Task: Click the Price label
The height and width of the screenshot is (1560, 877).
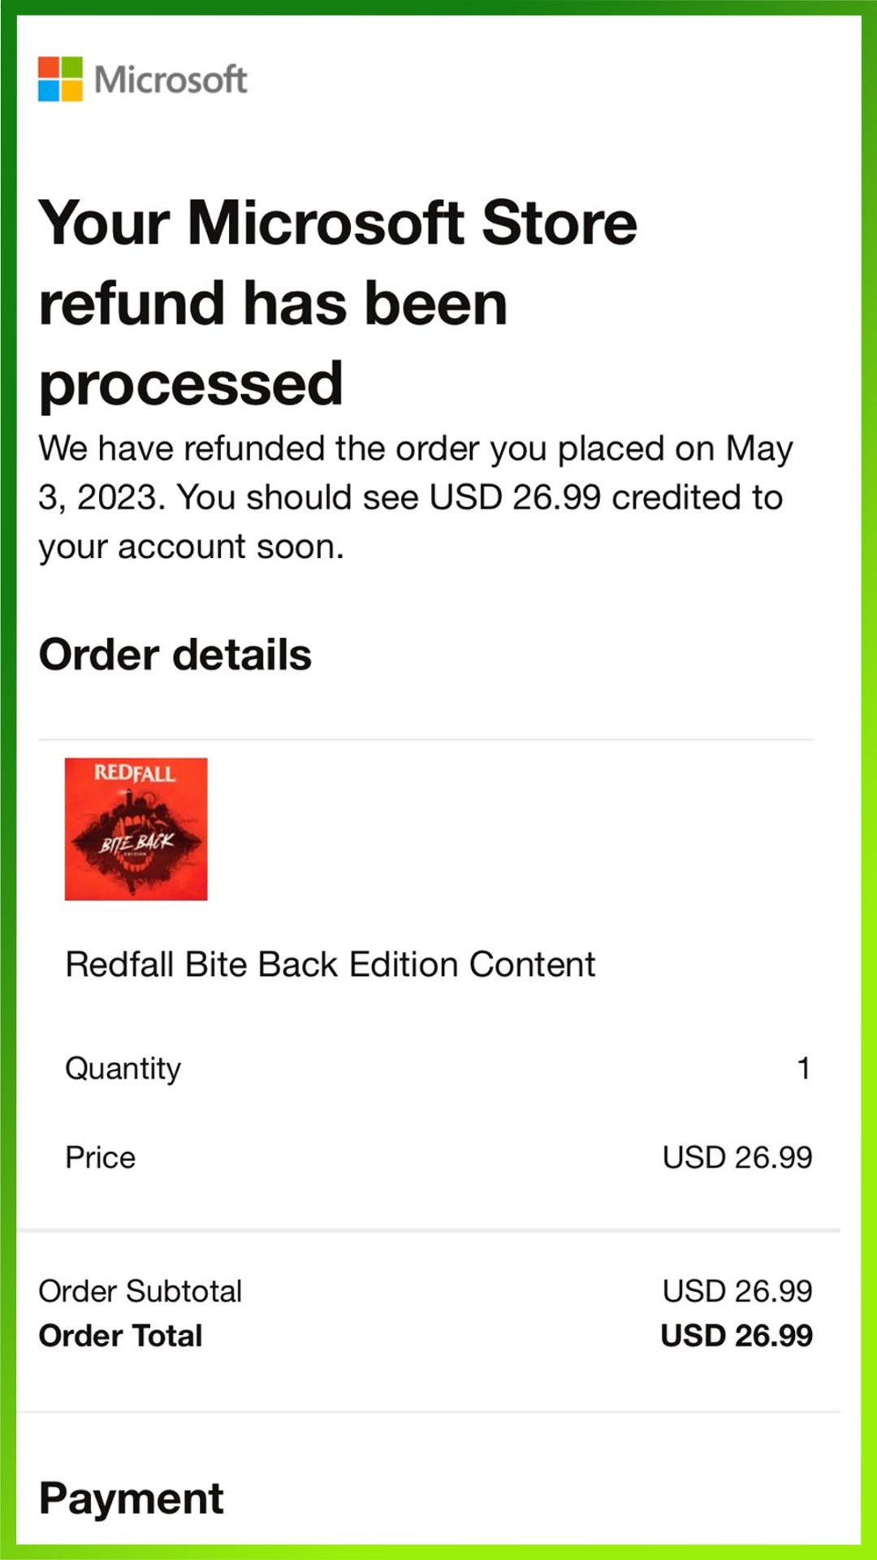Action: tap(100, 1157)
